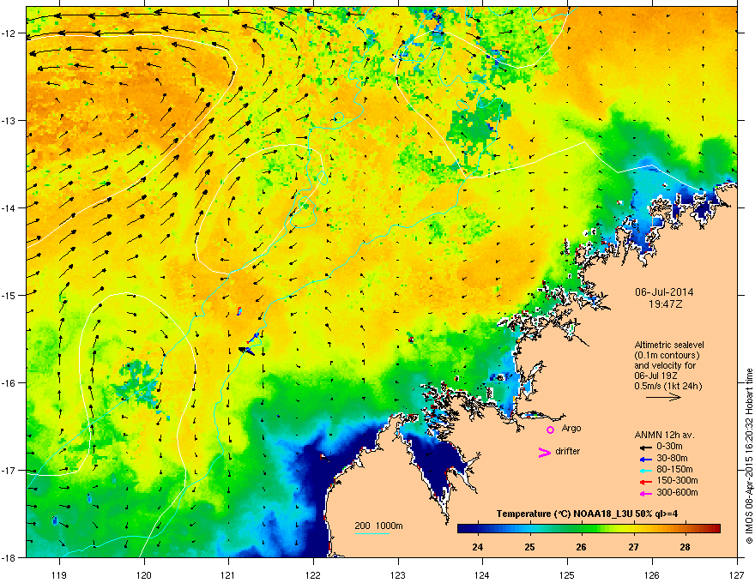This screenshot has height=583, width=755.
Task: Click the '0.5m/s (1kt 24h)' text
Action: tap(668, 386)
